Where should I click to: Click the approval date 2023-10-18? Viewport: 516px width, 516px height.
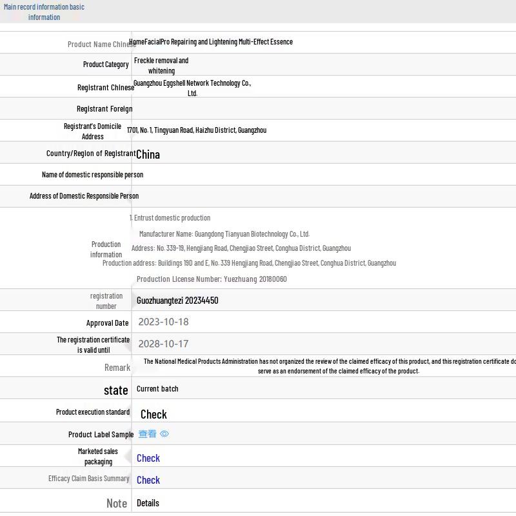tap(163, 322)
